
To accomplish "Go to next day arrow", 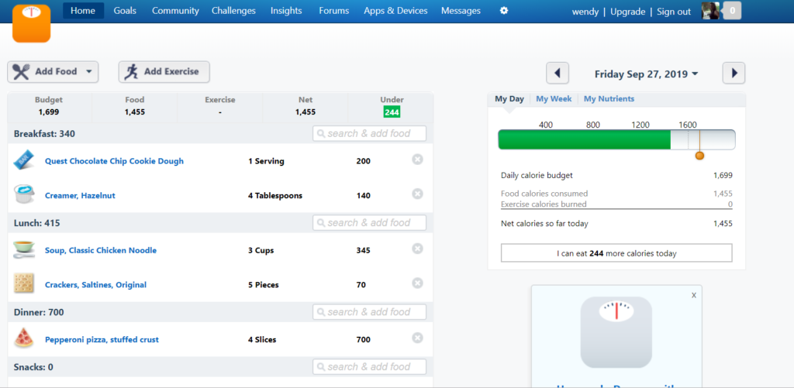I will 734,74.
